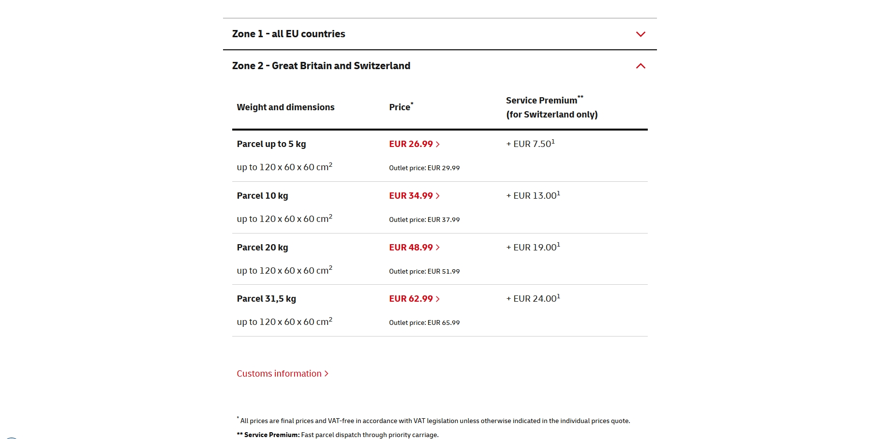Click the '+ EUR 13.00' premium surcharge
The image size is (880, 439).
click(x=533, y=196)
